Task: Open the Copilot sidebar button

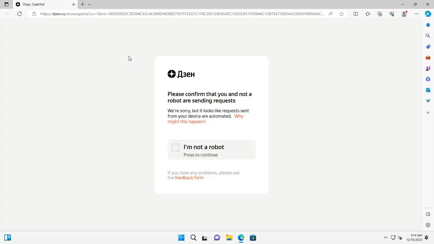Action: pyautogui.click(x=428, y=14)
